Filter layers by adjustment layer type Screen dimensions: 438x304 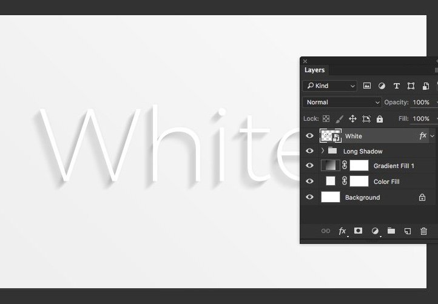(x=382, y=86)
